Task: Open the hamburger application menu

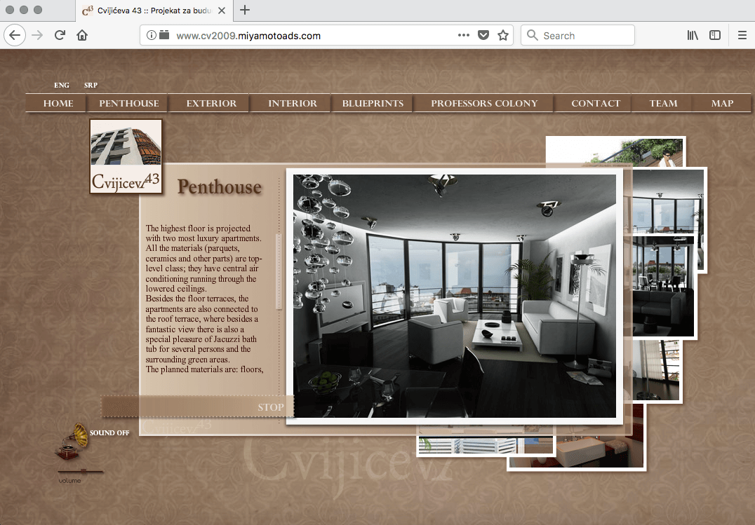Action: (x=742, y=35)
